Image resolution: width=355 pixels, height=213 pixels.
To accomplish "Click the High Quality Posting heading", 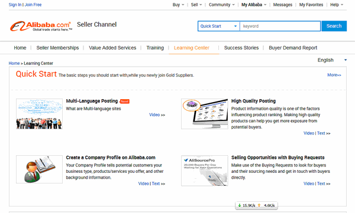I will [x=253, y=101].
